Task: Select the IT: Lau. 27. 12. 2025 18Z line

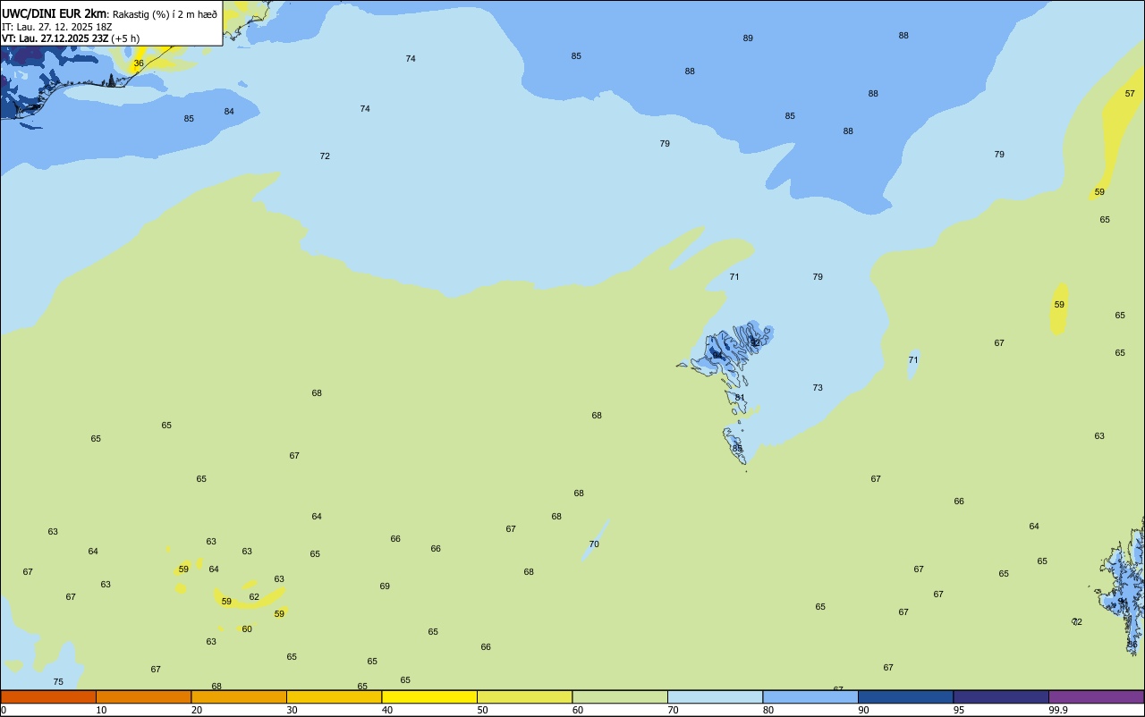Action: [56, 27]
